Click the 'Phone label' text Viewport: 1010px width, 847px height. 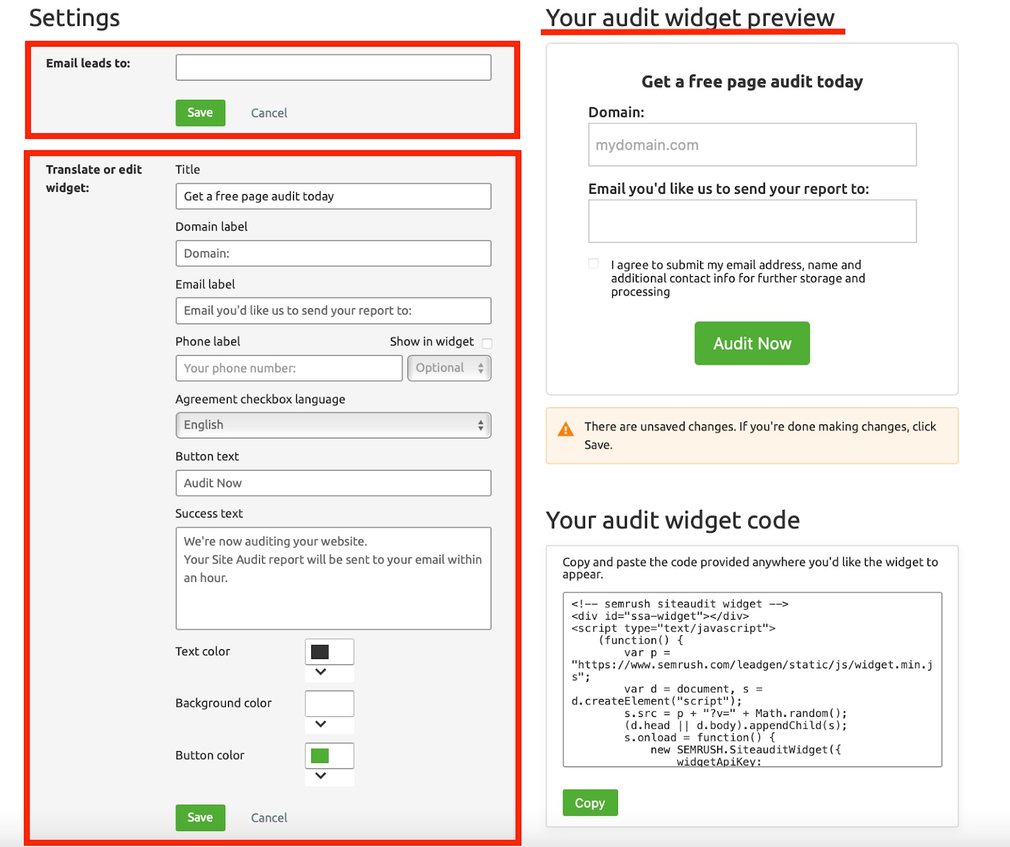coord(208,341)
